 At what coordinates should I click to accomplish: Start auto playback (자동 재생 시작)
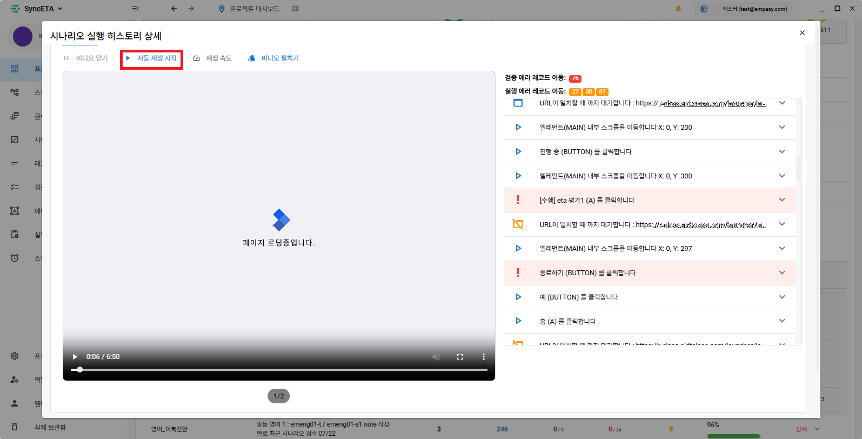pyautogui.click(x=152, y=58)
